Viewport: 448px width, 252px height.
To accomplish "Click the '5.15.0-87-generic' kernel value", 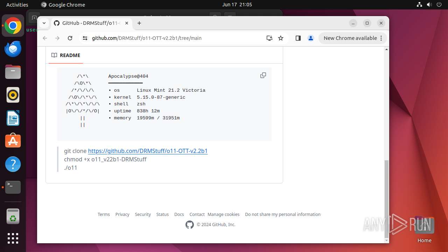I will (161, 97).
